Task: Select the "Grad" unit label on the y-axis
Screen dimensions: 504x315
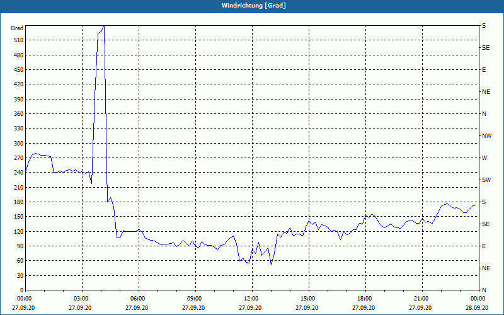Action: pyautogui.click(x=17, y=28)
